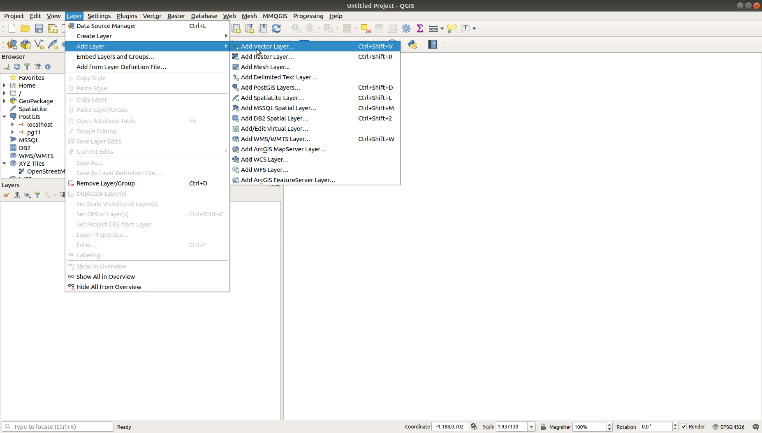Refresh the Browser panel
This screenshot has height=433, width=762.
coord(17,67)
